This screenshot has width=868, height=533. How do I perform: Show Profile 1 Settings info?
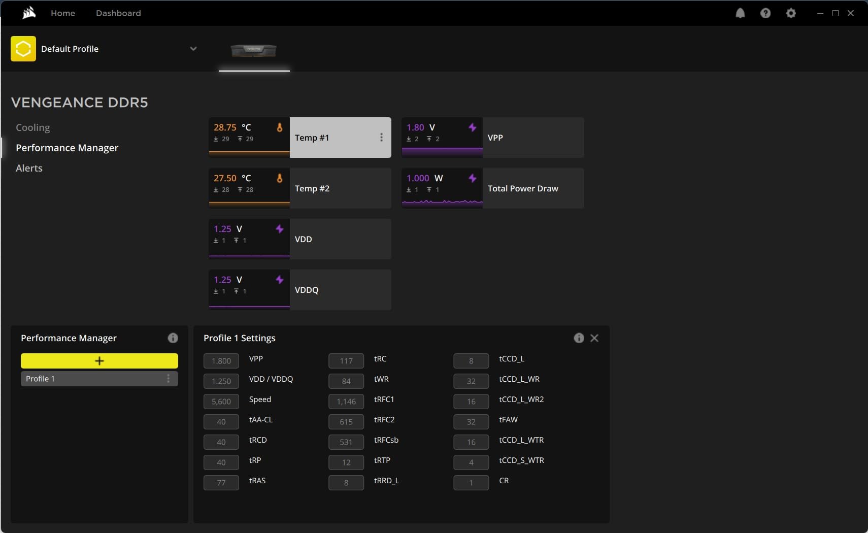(579, 338)
